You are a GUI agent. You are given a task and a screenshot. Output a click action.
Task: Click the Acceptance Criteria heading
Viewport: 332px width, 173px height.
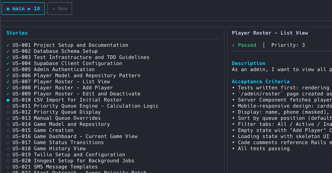pos(261,82)
